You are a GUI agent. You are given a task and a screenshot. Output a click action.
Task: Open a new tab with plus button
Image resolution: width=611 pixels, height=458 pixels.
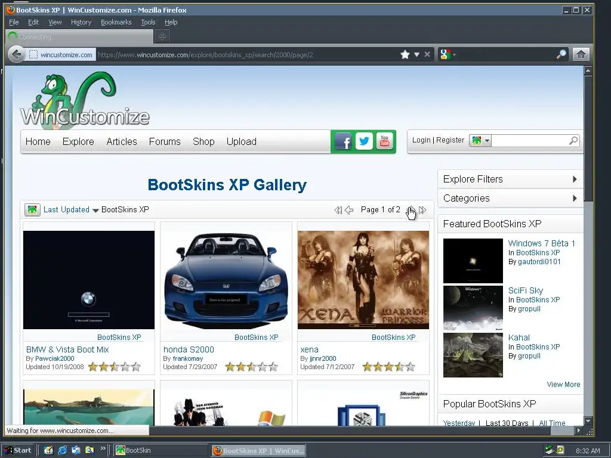[x=162, y=36]
